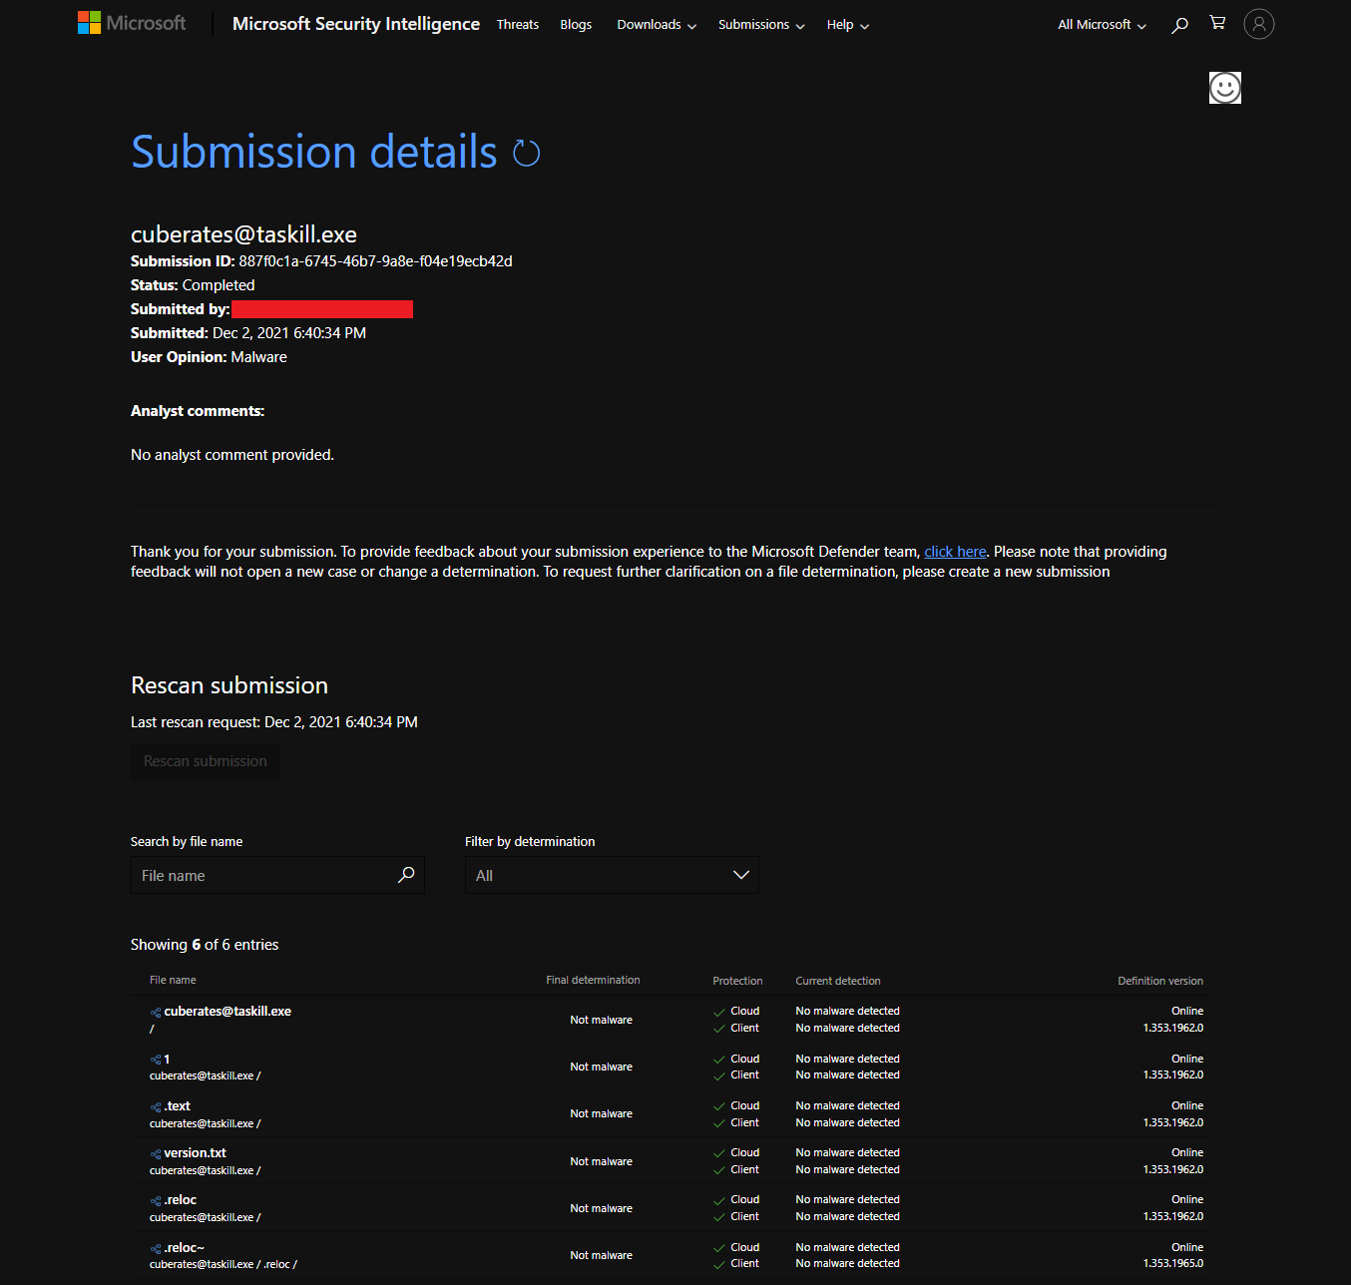Refresh submission details with circular arrow

click(x=526, y=154)
